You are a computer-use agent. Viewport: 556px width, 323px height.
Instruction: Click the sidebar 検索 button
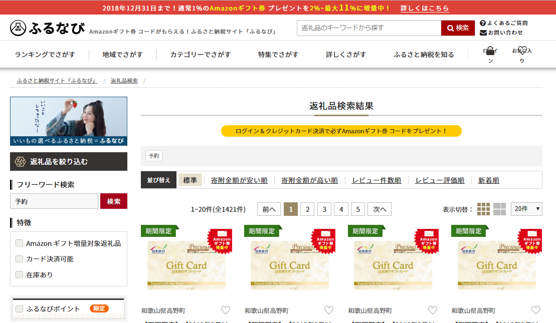(x=113, y=201)
